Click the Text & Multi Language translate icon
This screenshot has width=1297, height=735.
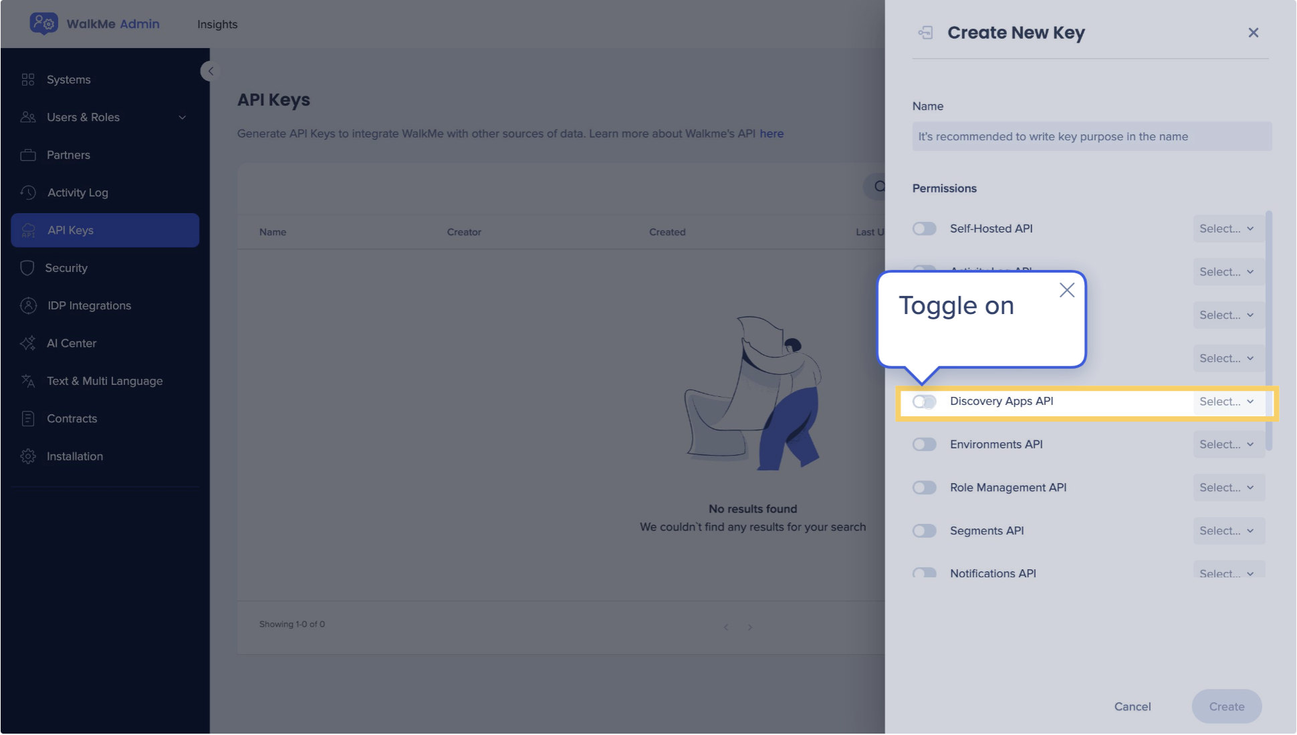tap(28, 381)
